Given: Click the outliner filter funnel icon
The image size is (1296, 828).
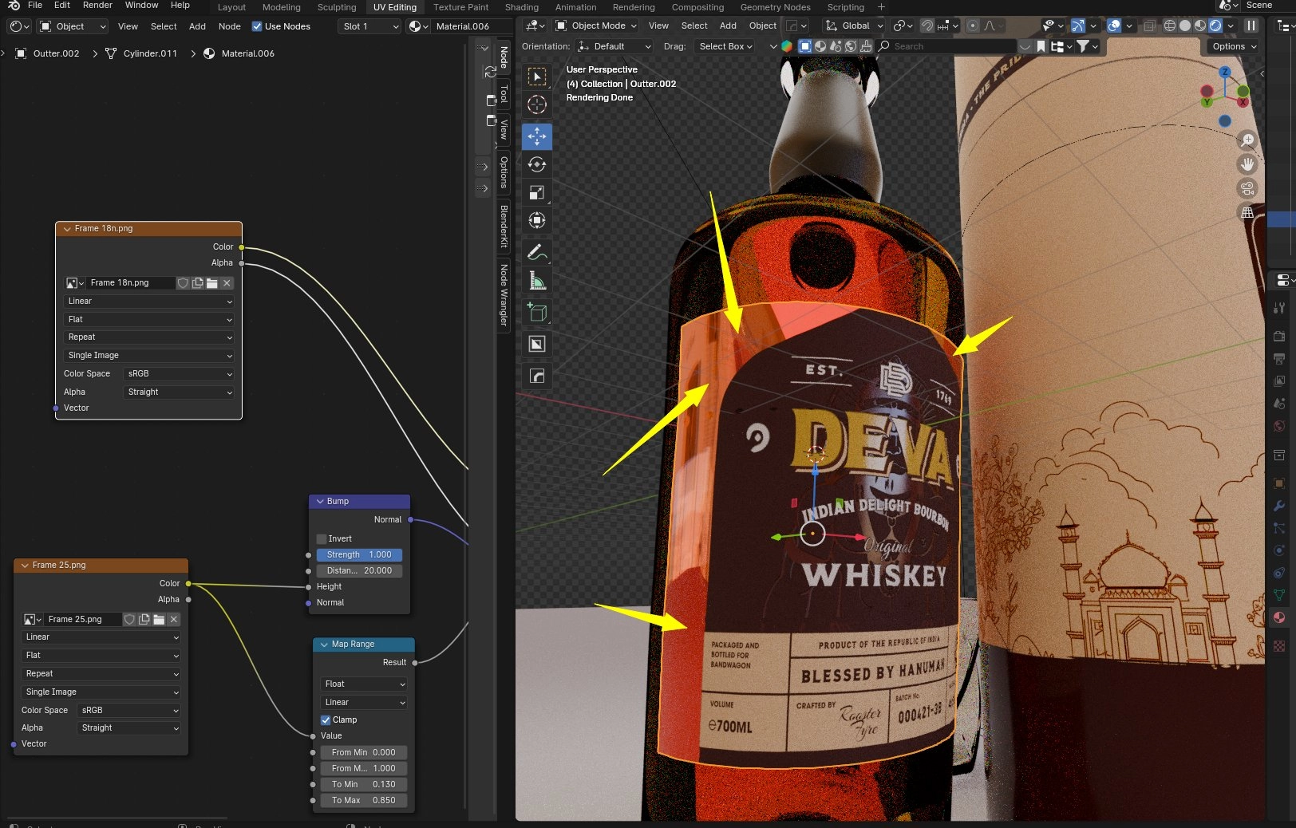Looking at the screenshot, I should pyautogui.click(x=1083, y=46).
